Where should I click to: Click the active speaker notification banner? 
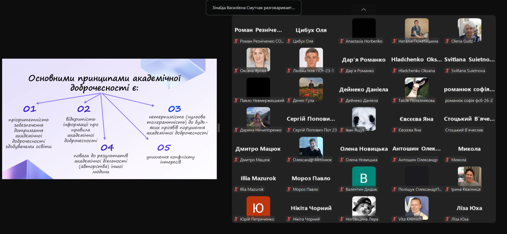253,8
